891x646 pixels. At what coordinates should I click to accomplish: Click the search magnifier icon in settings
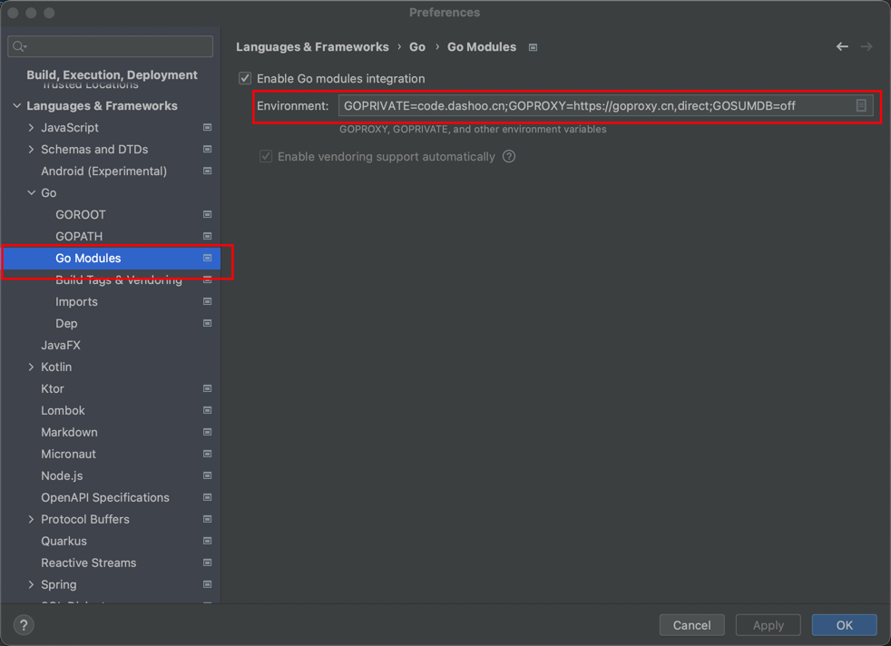click(x=19, y=46)
